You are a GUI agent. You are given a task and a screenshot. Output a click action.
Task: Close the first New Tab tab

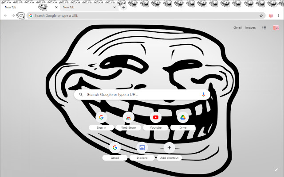click(x=56, y=7)
